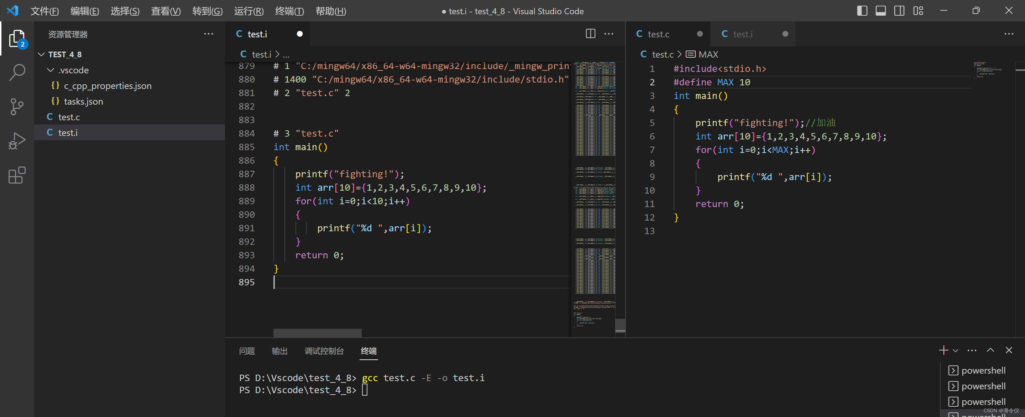Open c_cpp_properties.json file

point(130,85)
